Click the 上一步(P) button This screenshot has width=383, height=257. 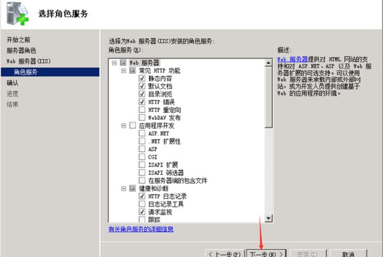point(224,254)
